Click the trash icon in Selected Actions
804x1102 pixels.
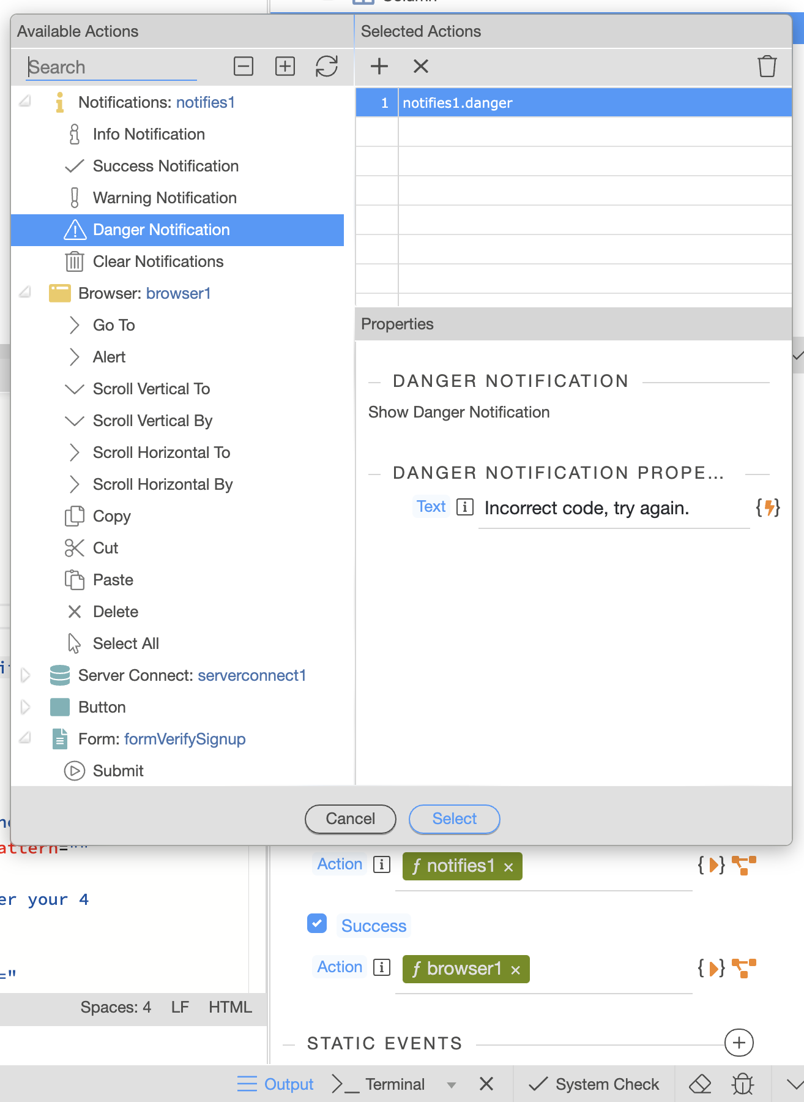pos(767,66)
